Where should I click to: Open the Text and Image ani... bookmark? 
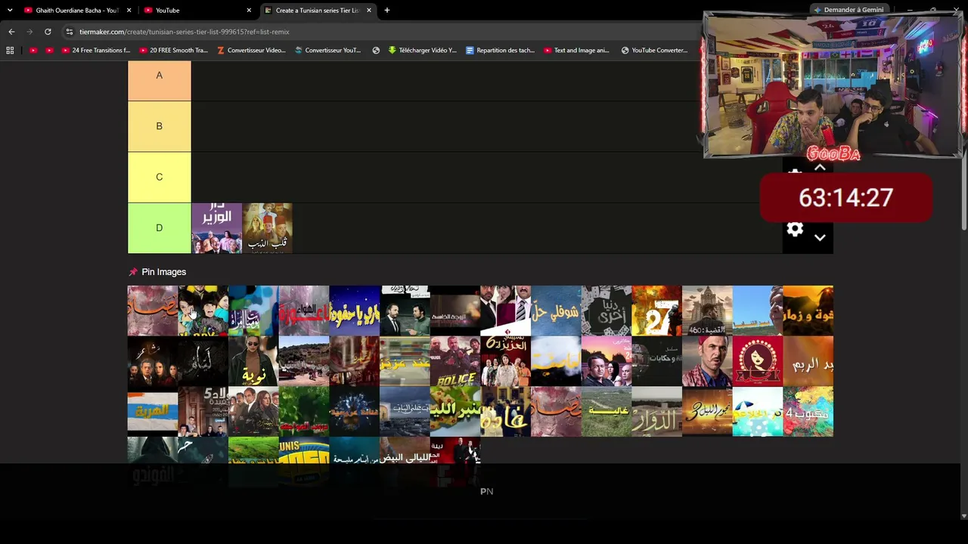[x=576, y=51]
